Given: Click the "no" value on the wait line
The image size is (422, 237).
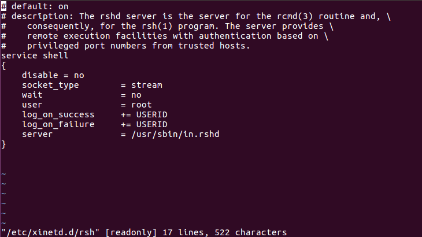Looking at the screenshot, I should [x=136, y=95].
